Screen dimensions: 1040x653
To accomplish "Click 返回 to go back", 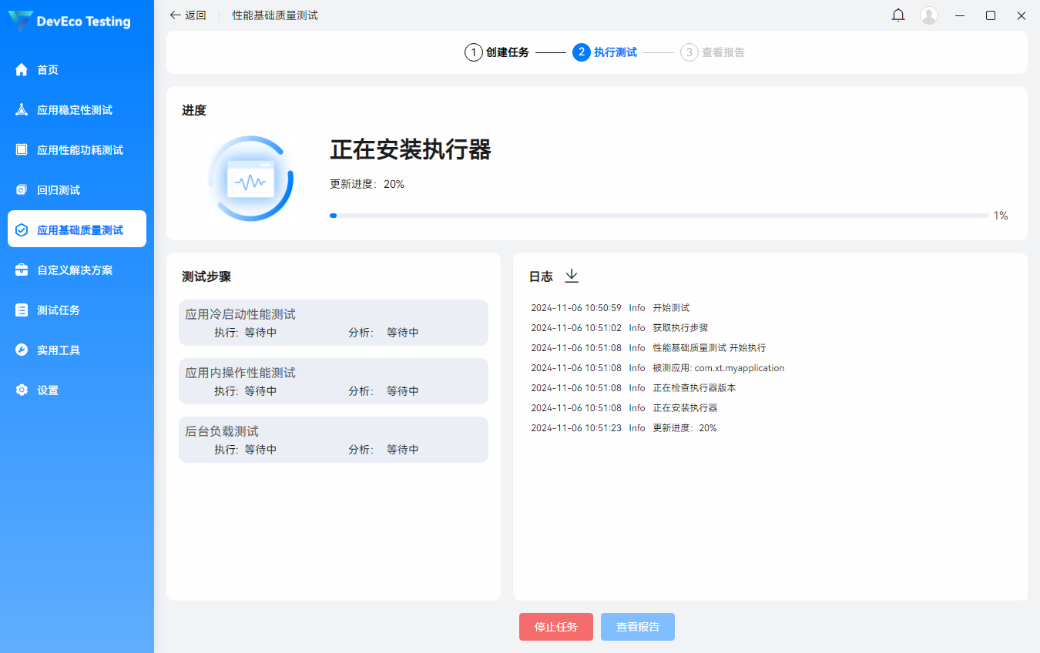I will (x=188, y=15).
